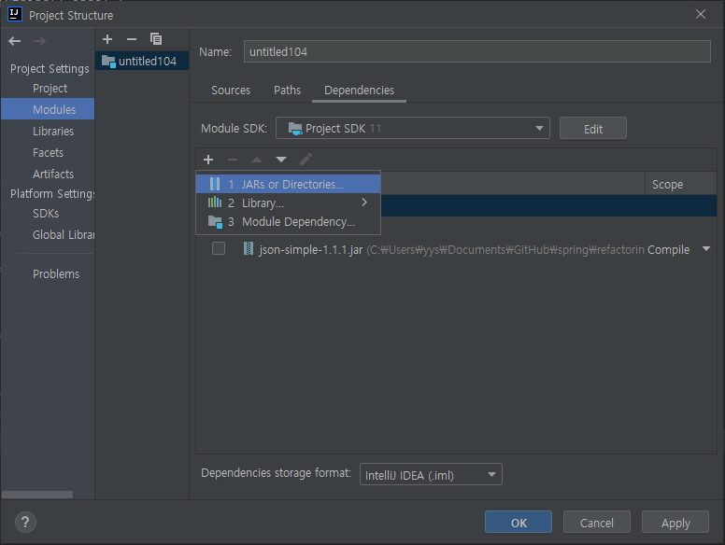Open the Compile scope dropdown arrow
Viewport: 725px width, 545px height.
coord(706,249)
